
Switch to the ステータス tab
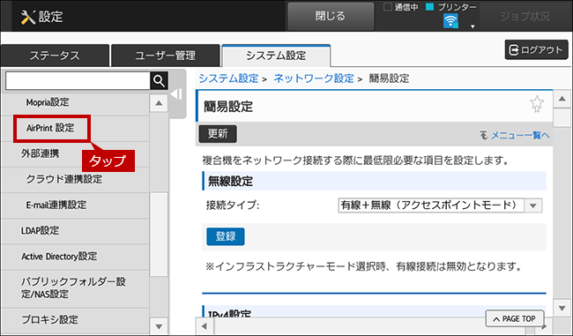[55, 56]
